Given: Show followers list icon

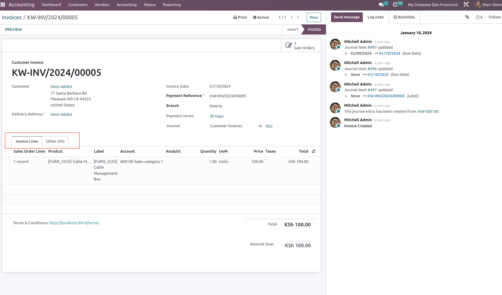Looking at the screenshot, I should tap(479, 17).
